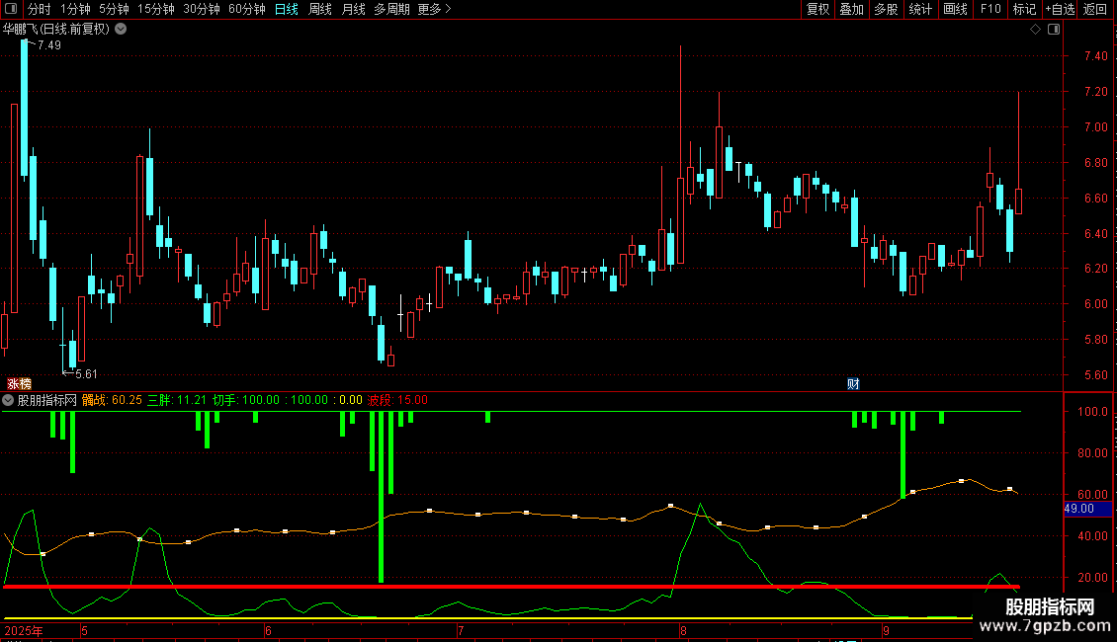Click the 49.00 highlighted axis value
Viewport: 1117px width, 642px height.
pyautogui.click(x=1087, y=509)
